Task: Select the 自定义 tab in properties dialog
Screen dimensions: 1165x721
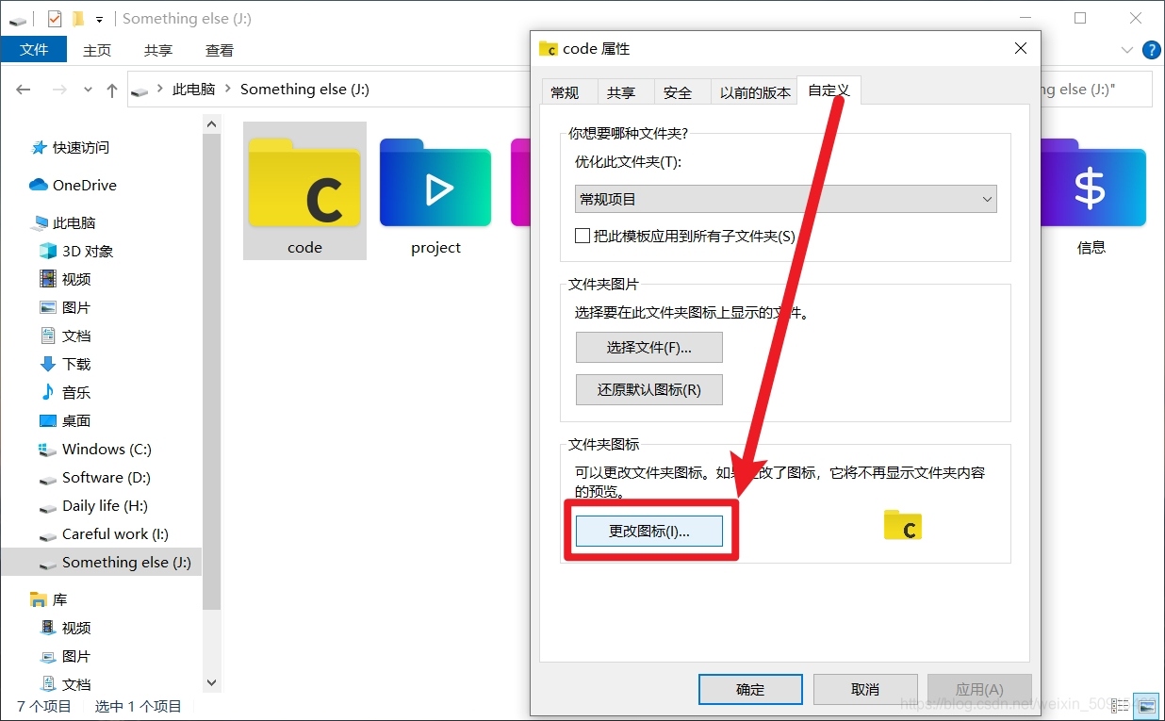Action: 829,90
